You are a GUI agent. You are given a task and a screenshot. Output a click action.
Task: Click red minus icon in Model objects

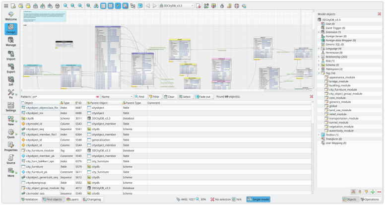(x=379, y=192)
